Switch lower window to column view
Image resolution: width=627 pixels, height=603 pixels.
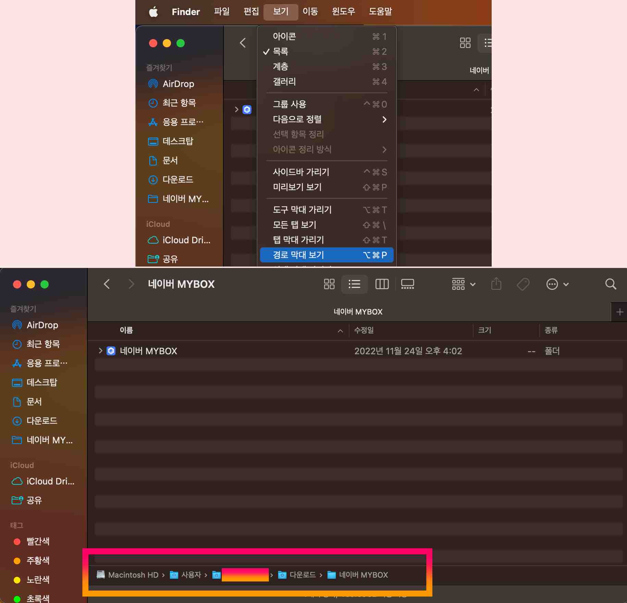tap(382, 284)
